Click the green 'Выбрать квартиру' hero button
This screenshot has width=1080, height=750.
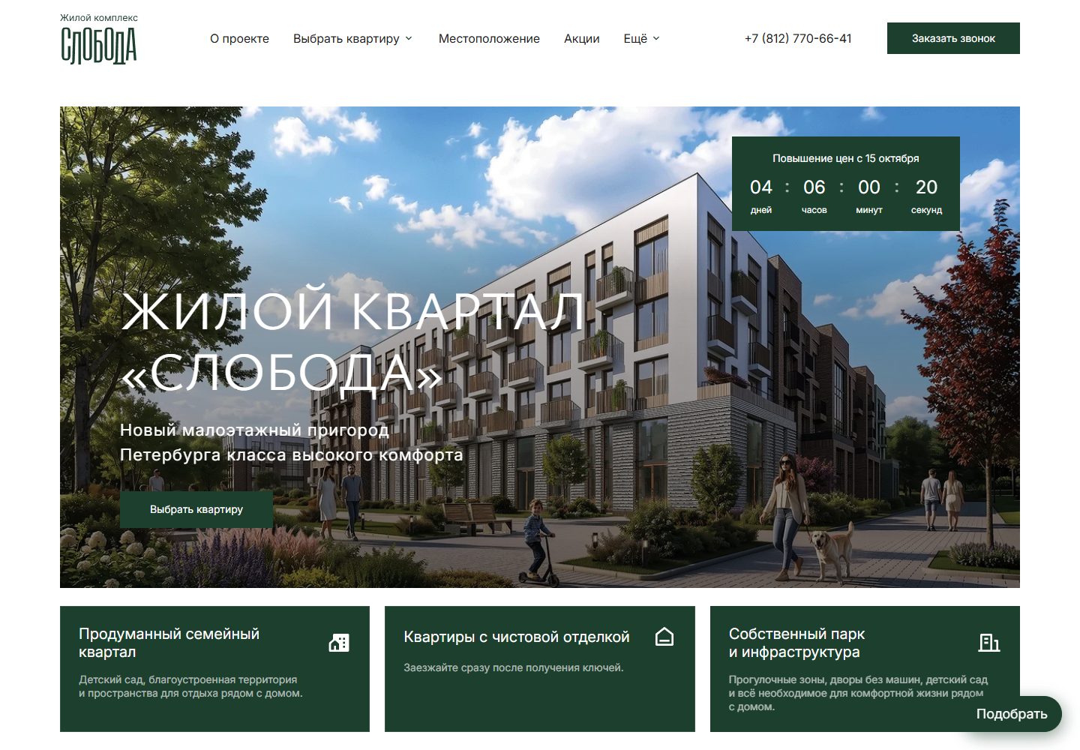[x=196, y=509]
